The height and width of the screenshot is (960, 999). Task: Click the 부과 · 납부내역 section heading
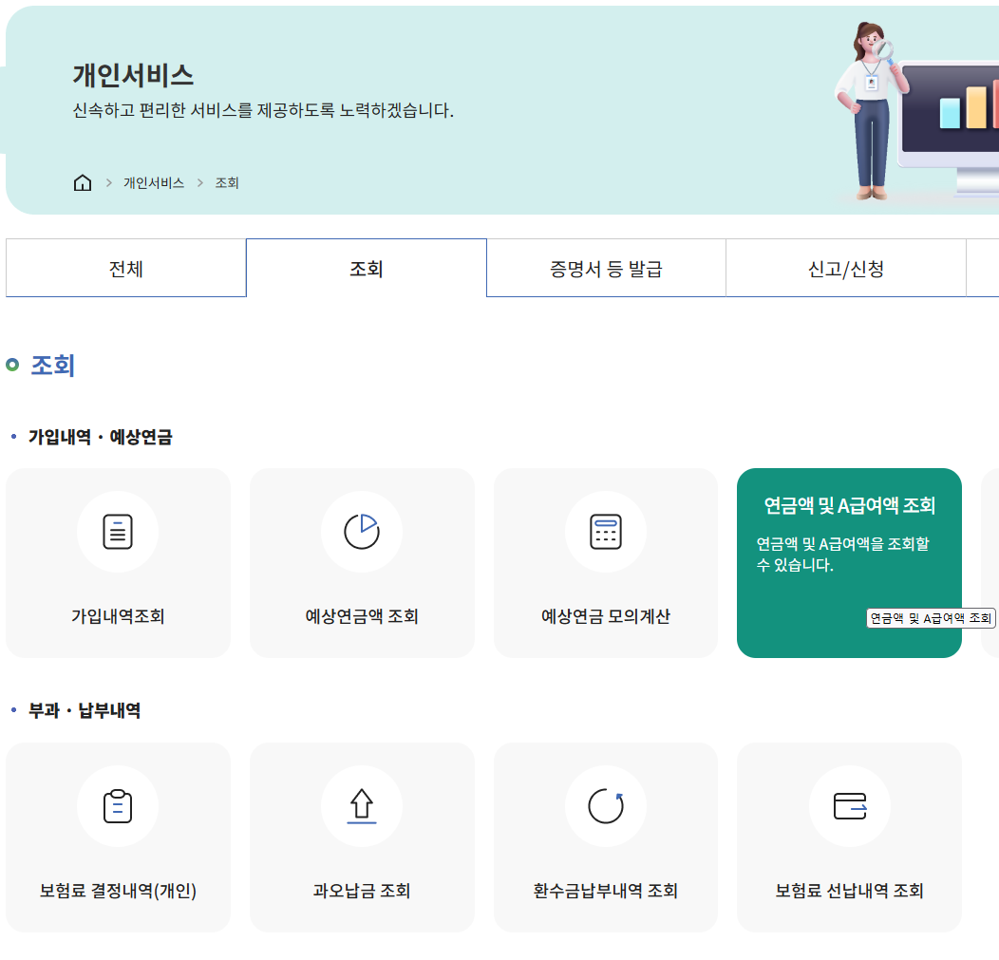tap(85, 710)
